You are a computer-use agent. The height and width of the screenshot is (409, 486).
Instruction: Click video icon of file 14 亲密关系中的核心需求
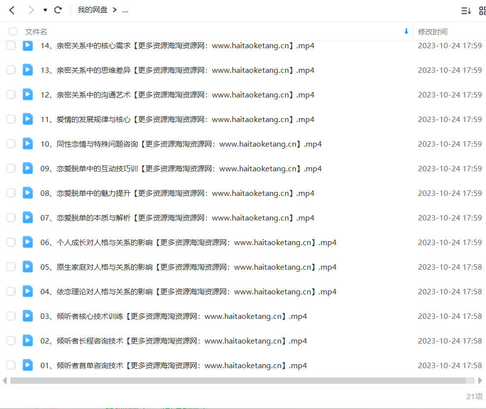point(28,45)
